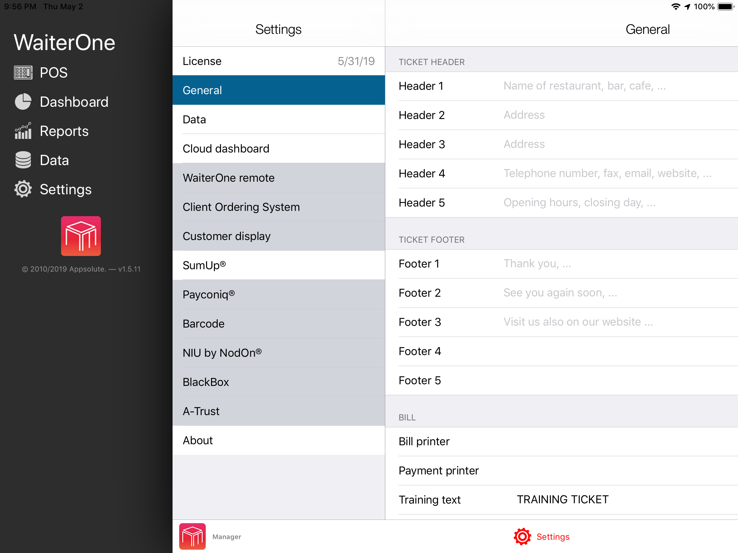Open BlackBox settings

coord(279,382)
